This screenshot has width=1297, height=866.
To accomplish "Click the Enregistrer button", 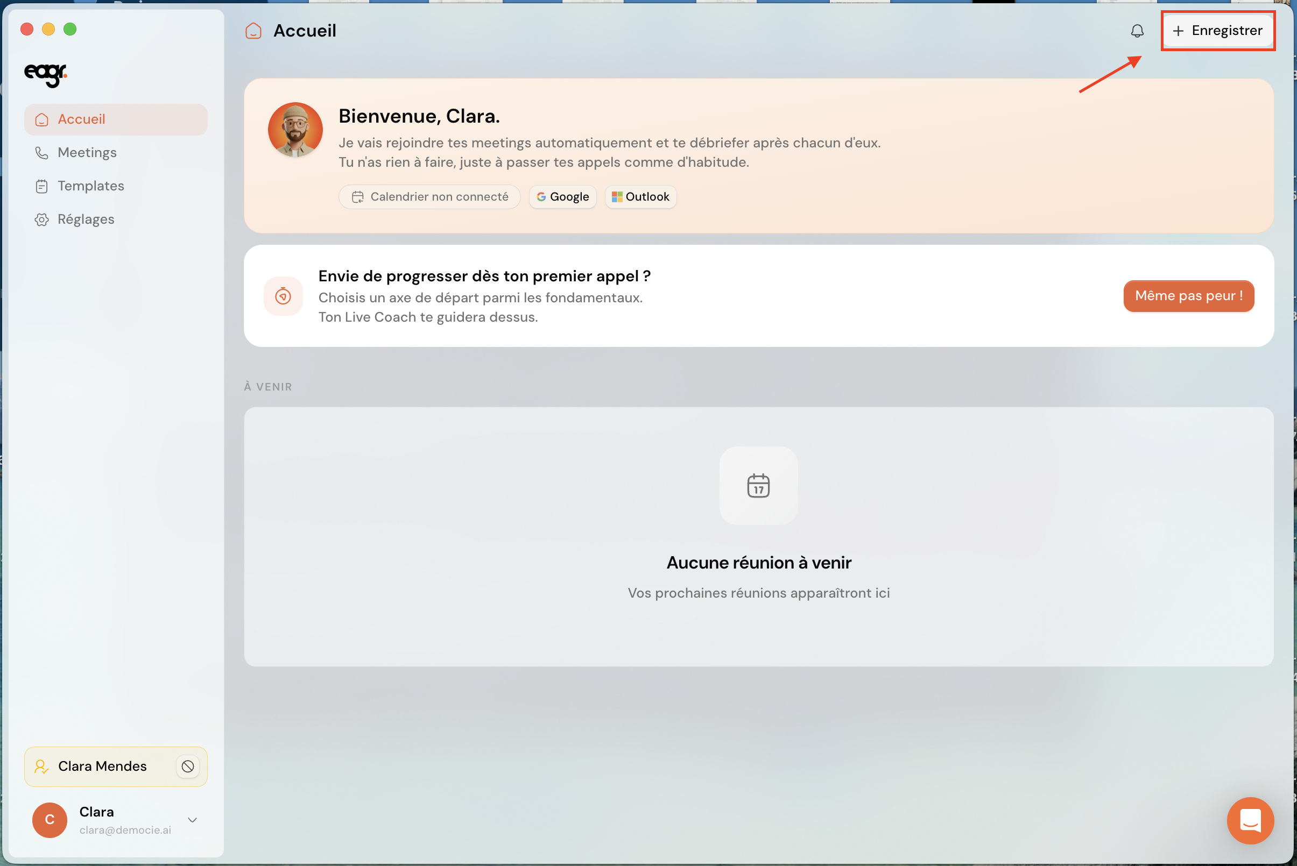I will pos(1217,30).
